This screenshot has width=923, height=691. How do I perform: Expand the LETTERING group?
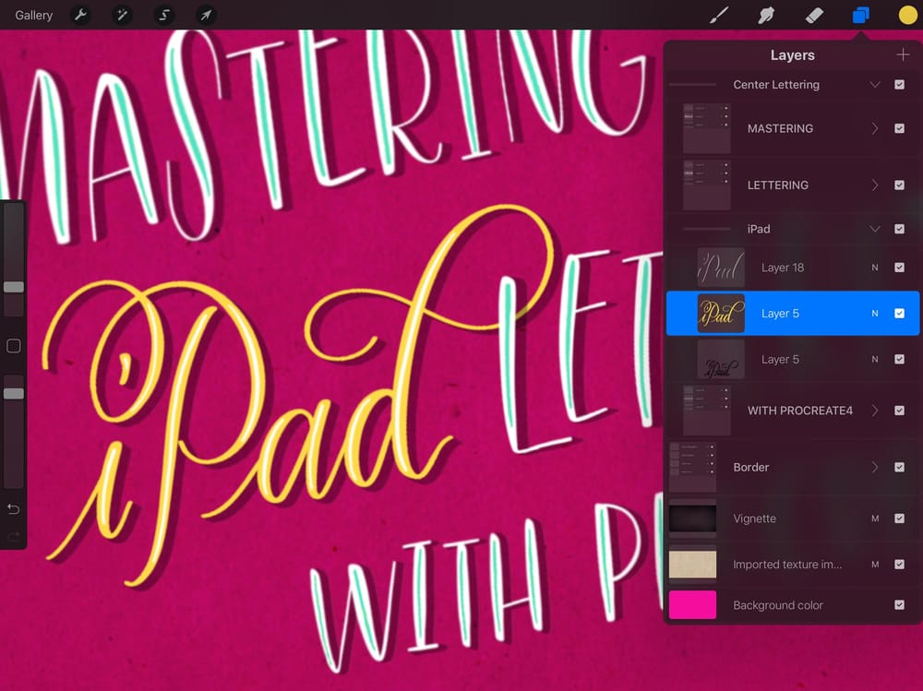click(875, 185)
